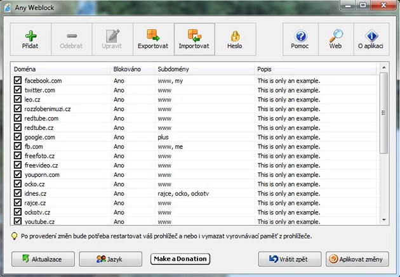Viewport: 400px width, 277px height.
Task: Toggle the freevideo.cz checkbox
Action: 18,165
